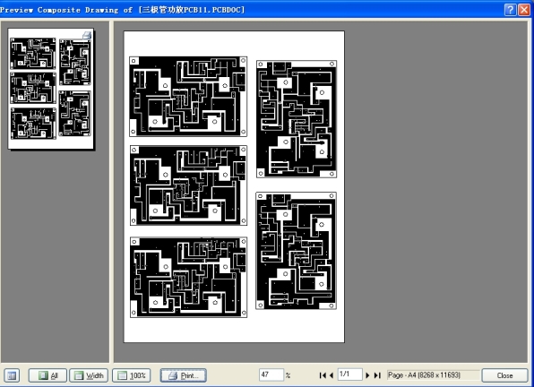Go to next page arrow
Viewport: 534px width, 387px height.
(367, 375)
